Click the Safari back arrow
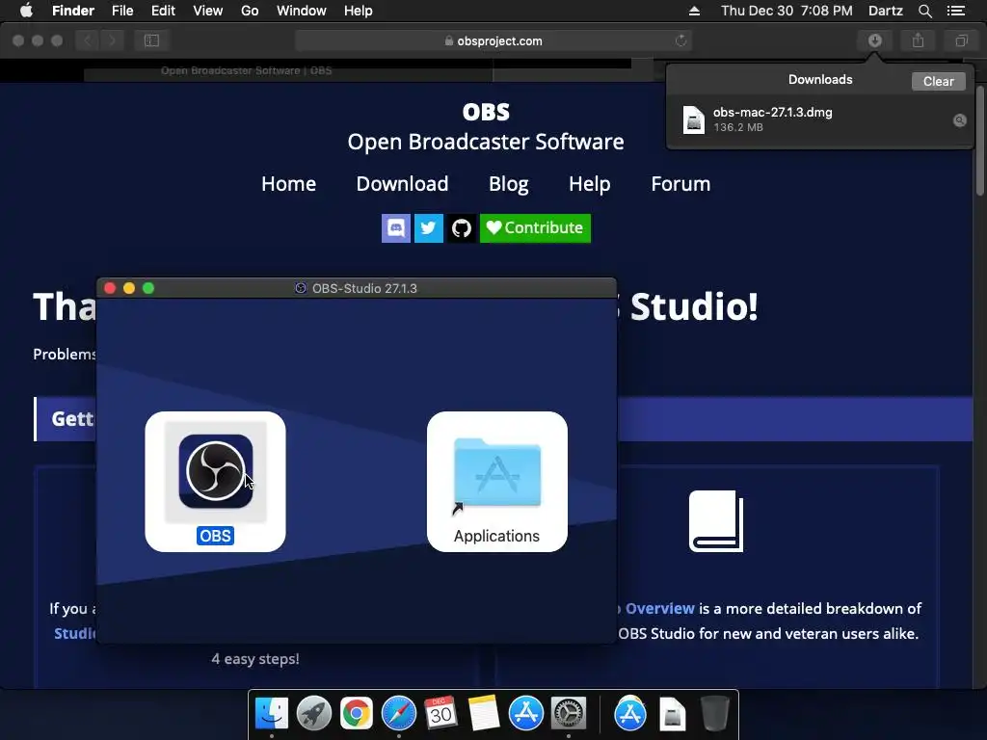 87,40
